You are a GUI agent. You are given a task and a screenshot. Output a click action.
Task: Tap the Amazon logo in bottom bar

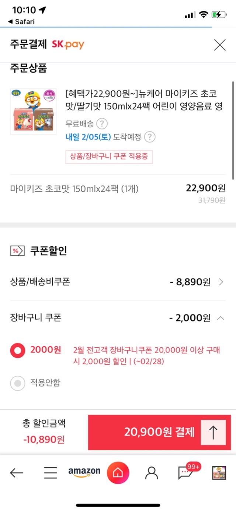[84, 472]
